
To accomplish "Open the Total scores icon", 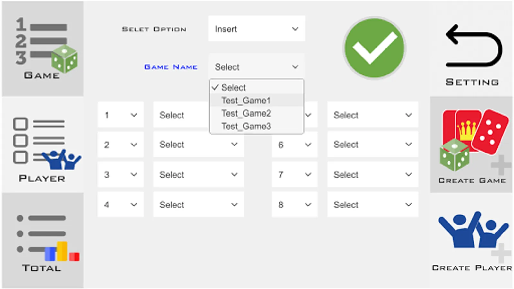I will click(42, 241).
